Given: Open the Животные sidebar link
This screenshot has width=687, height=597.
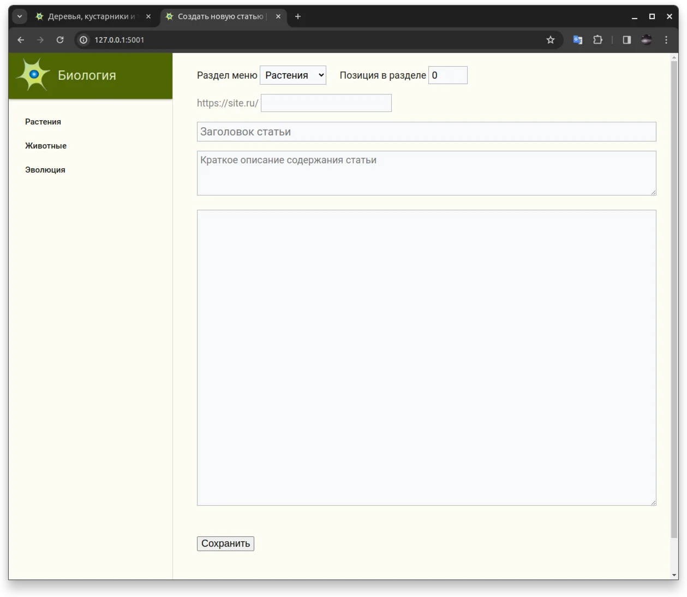Looking at the screenshot, I should coord(46,146).
